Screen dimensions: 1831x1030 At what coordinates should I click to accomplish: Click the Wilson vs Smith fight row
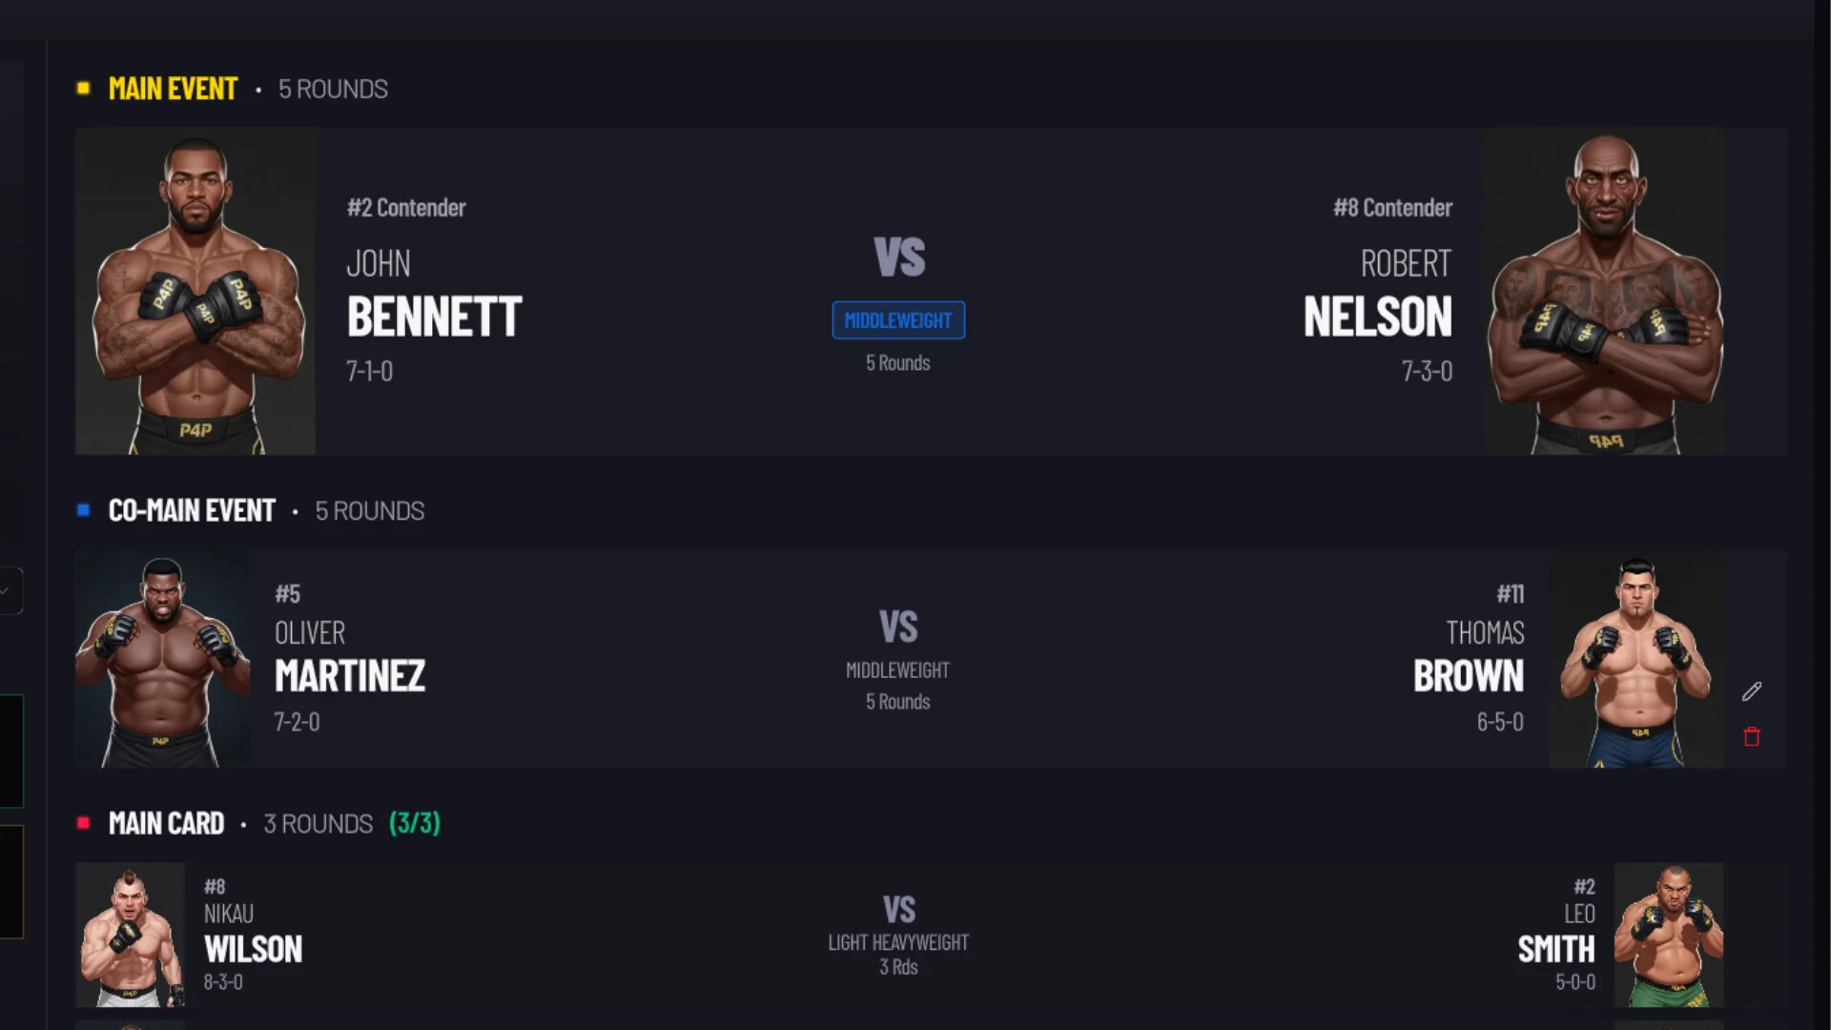[898, 937]
